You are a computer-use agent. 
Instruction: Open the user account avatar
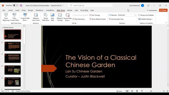[143, 5]
